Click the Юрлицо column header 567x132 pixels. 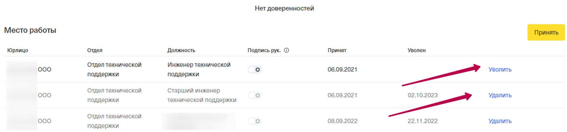18,50
